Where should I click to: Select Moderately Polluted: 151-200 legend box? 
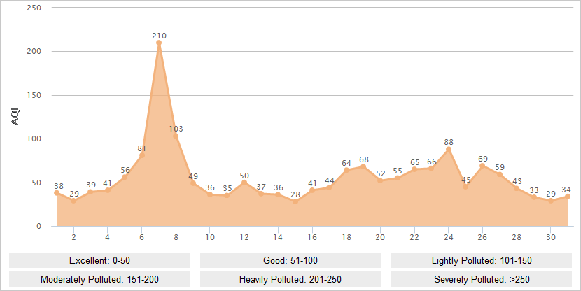tap(99, 279)
